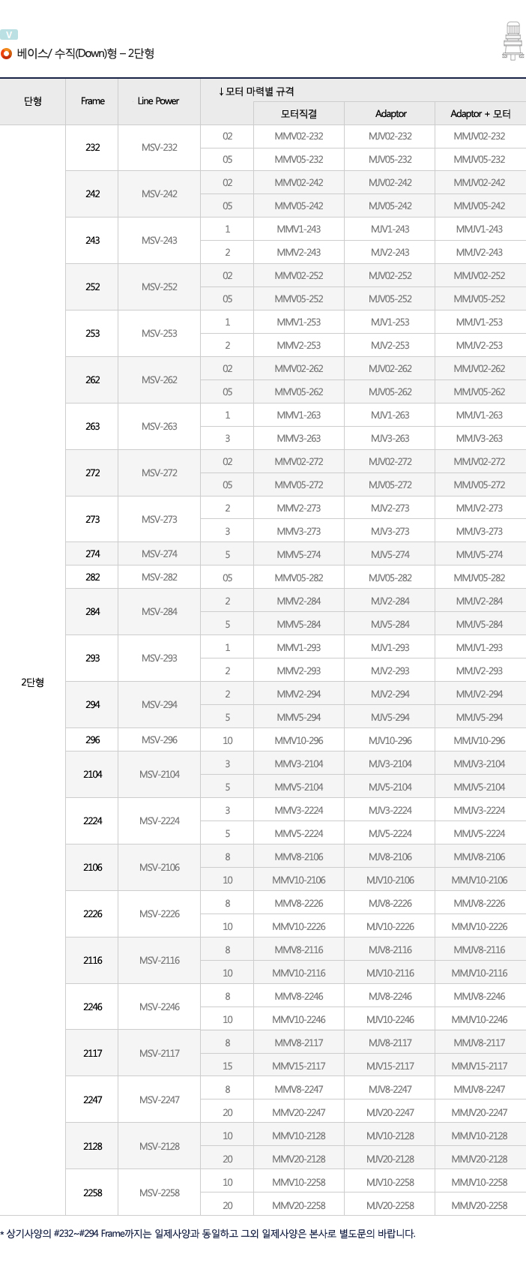Image resolution: width=526 pixels, height=1266 pixels.
Task: Click model MJV5-274 adaptor cell
Action: pos(390,554)
